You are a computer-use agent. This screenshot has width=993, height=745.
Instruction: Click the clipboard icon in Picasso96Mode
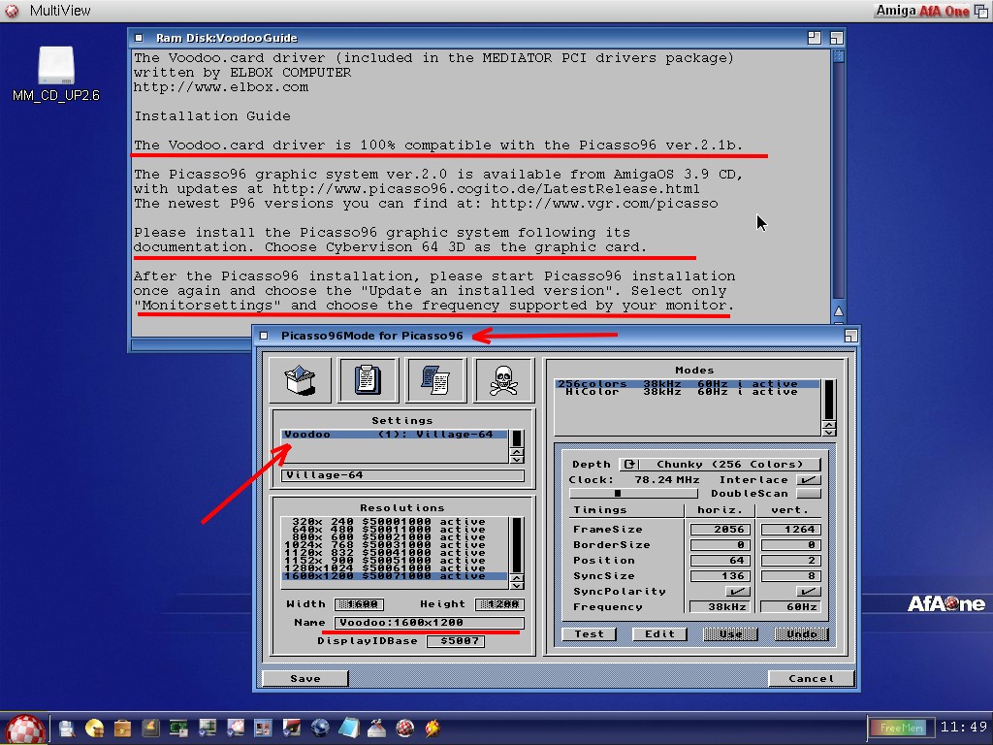click(368, 380)
